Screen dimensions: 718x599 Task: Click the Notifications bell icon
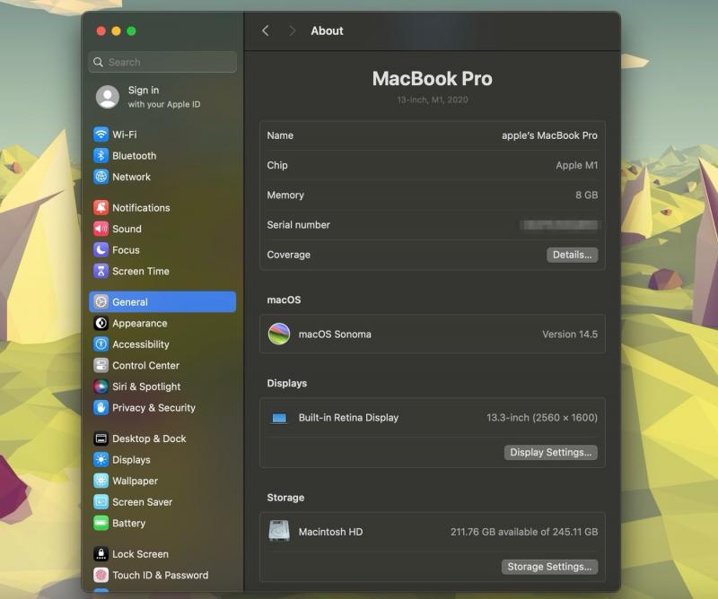click(x=101, y=208)
